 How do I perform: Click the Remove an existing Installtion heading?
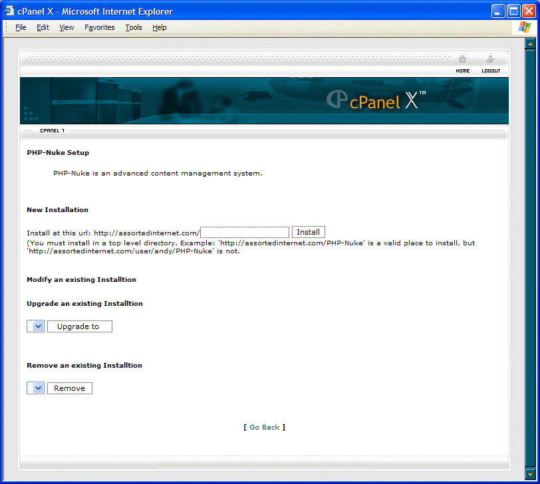tap(84, 365)
